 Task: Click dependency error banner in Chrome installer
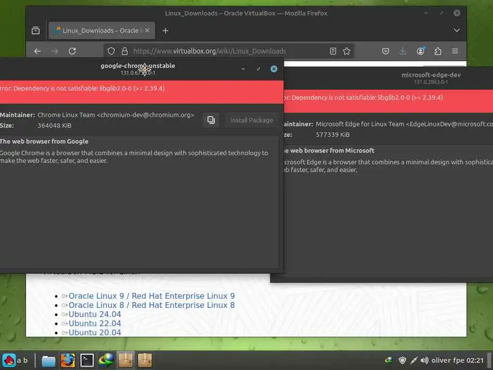(142, 92)
